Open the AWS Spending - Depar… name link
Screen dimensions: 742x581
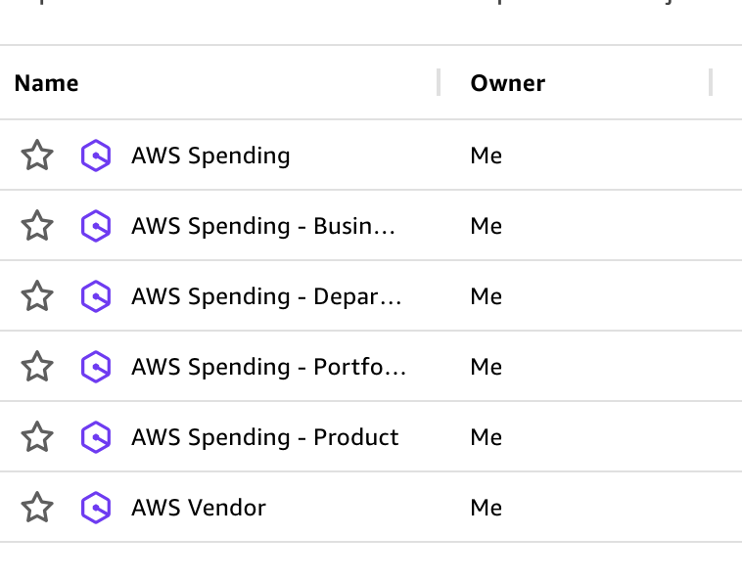(266, 296)
